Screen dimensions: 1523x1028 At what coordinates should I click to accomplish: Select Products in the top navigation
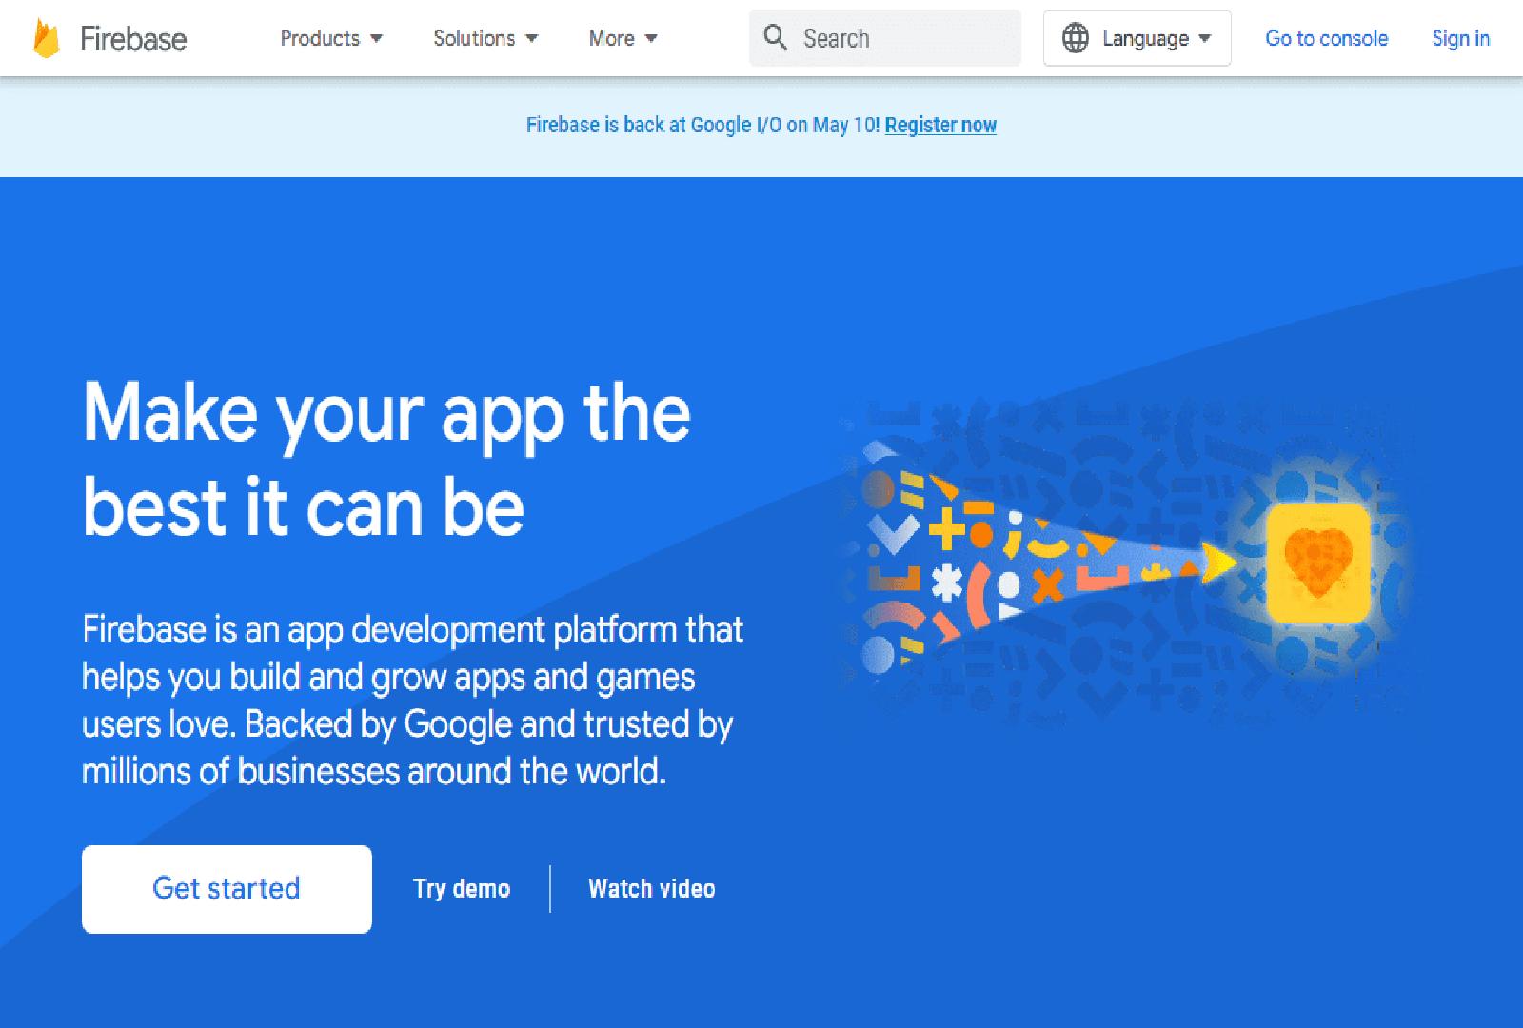pos(321,39)
